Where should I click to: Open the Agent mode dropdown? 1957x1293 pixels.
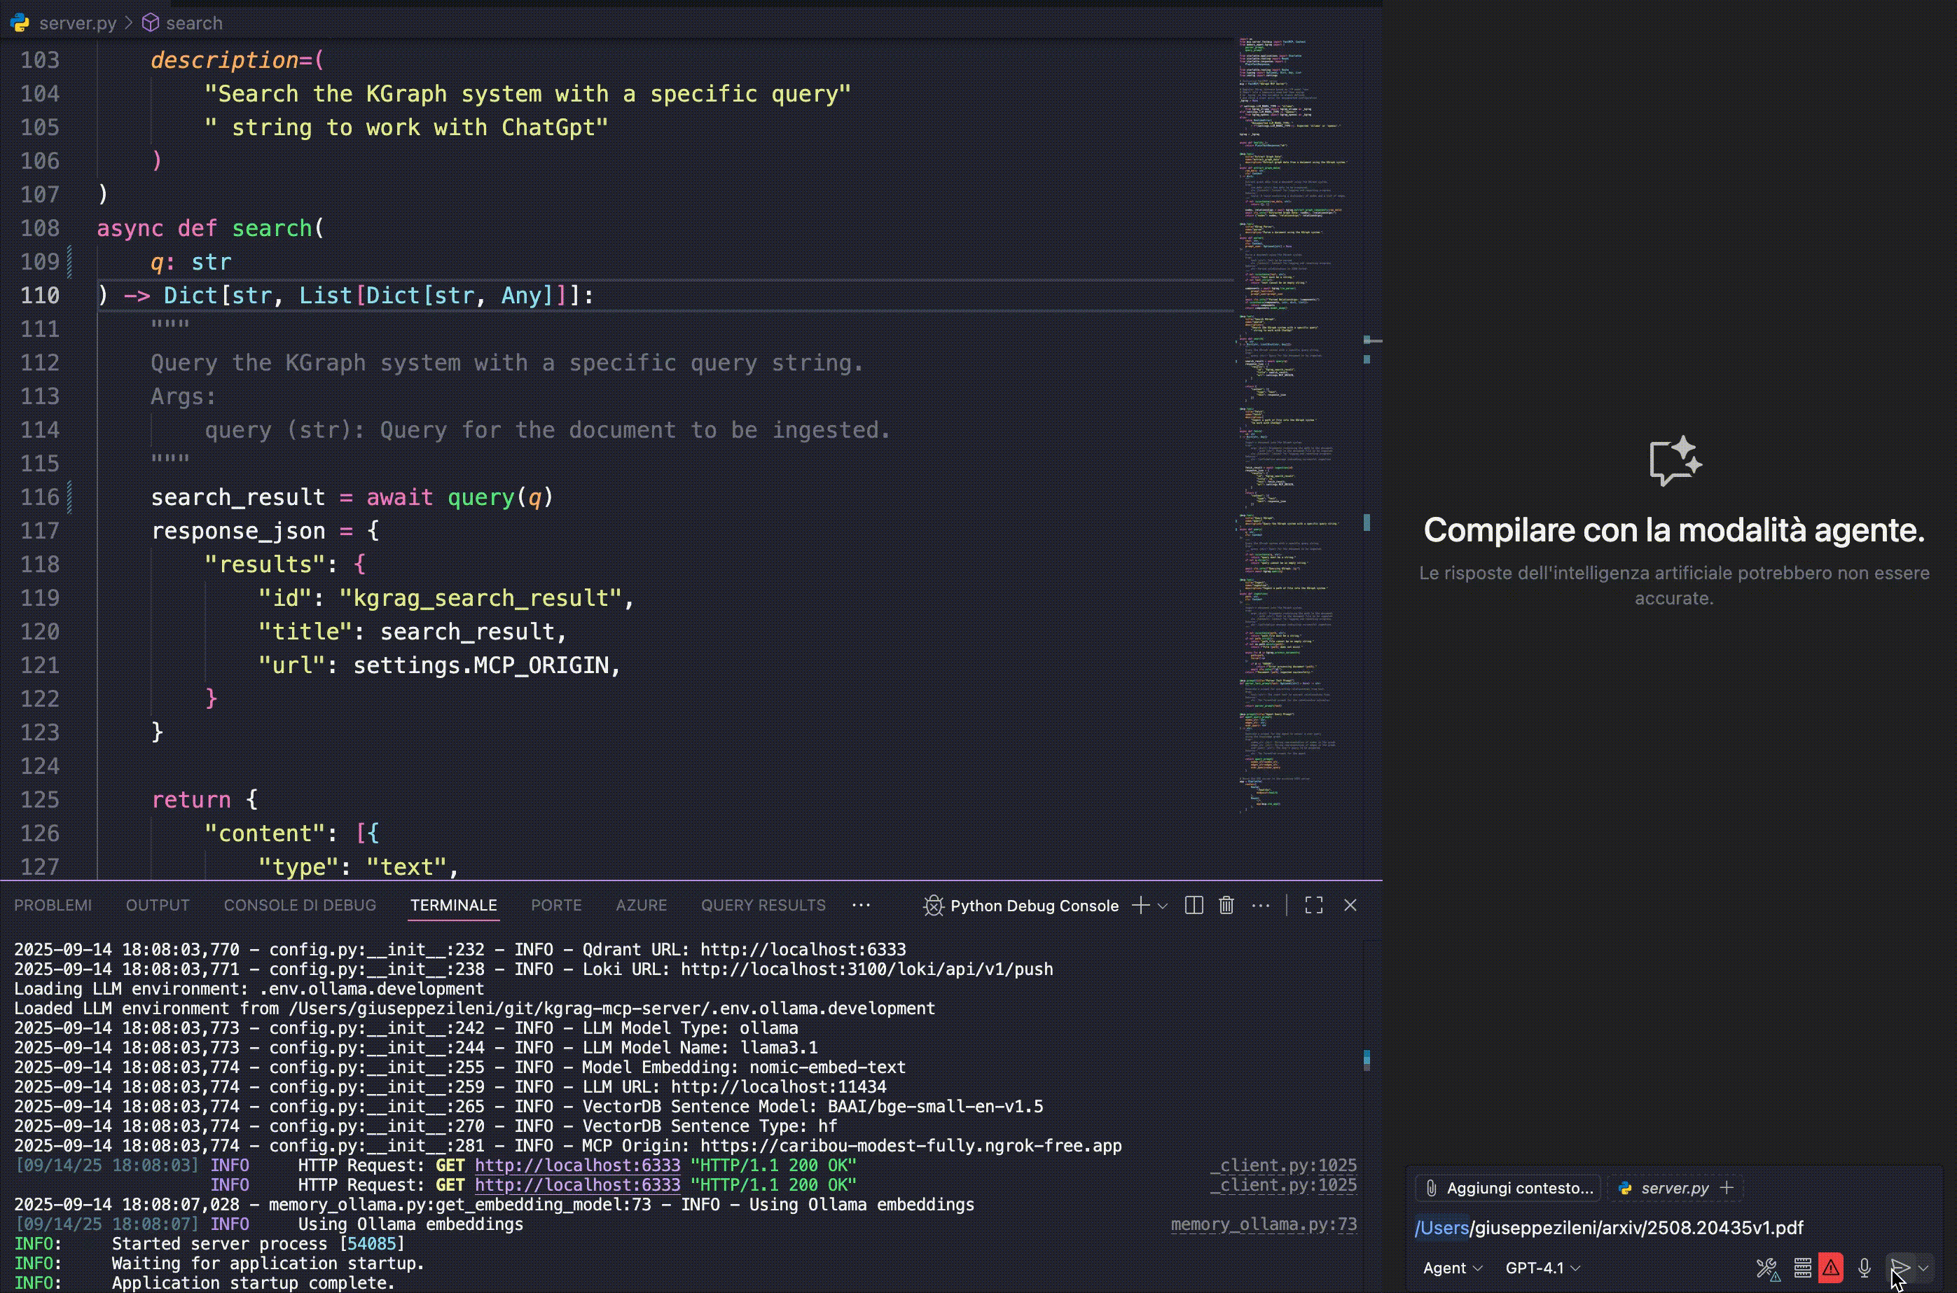(1451, 1268)
